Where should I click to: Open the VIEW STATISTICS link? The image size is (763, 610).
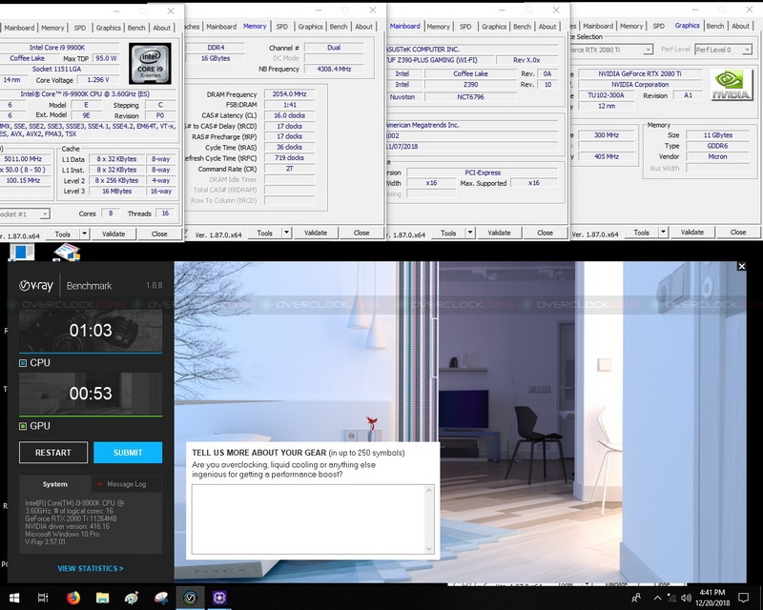(91, 568)
